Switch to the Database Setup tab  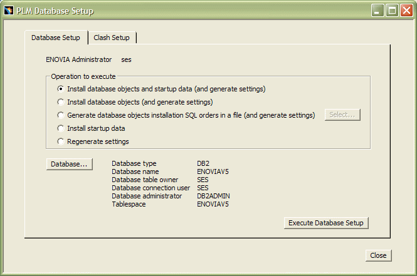[x=56, y=38]
